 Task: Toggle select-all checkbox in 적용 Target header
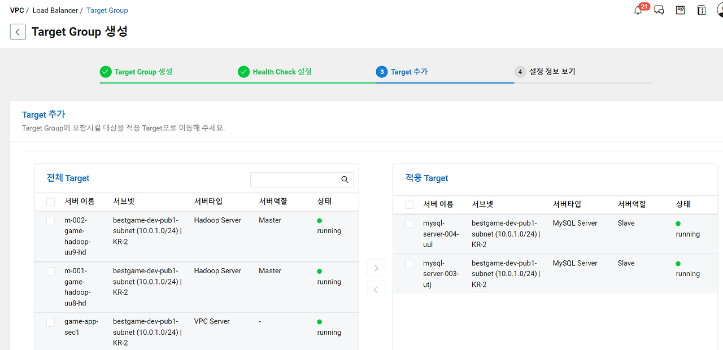[x=410, y=204]
